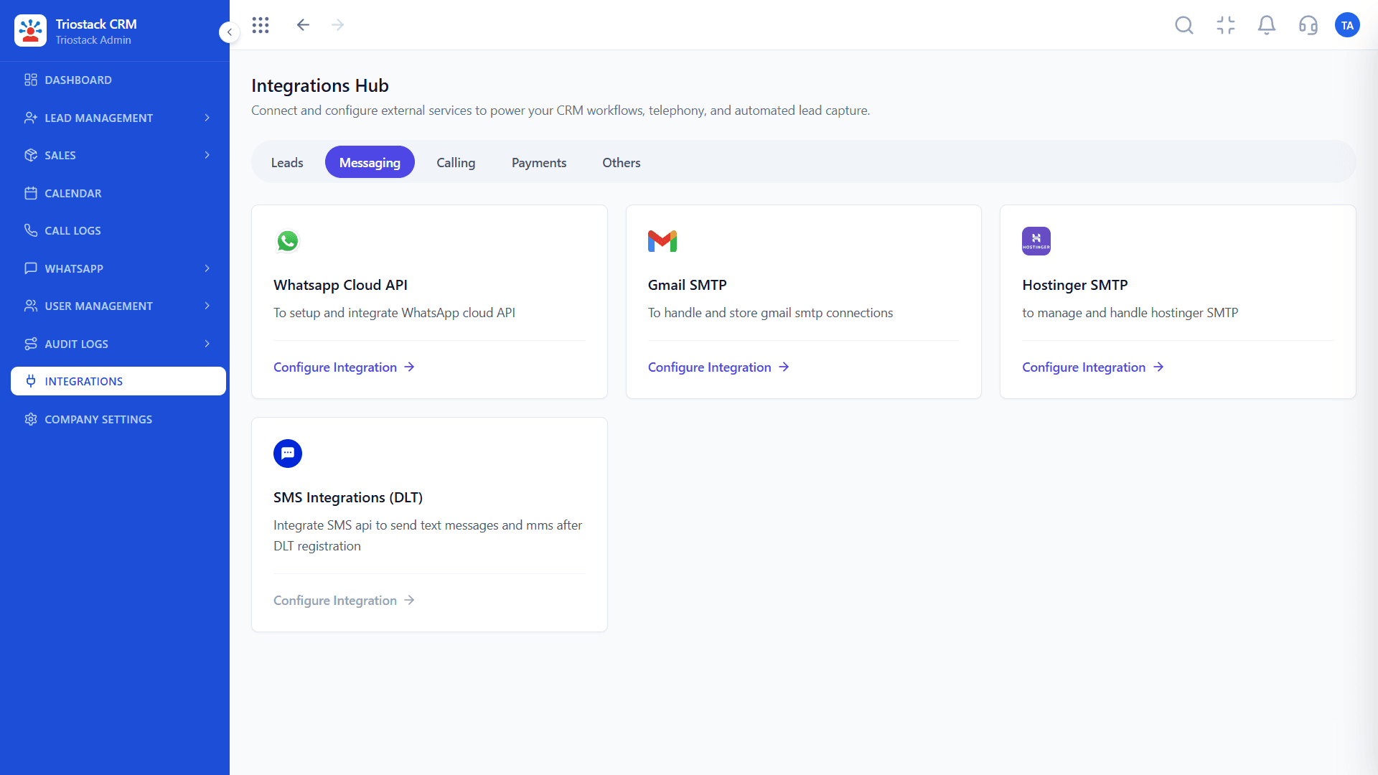Expand User Management submenu chevron

(x=207, y=306)
